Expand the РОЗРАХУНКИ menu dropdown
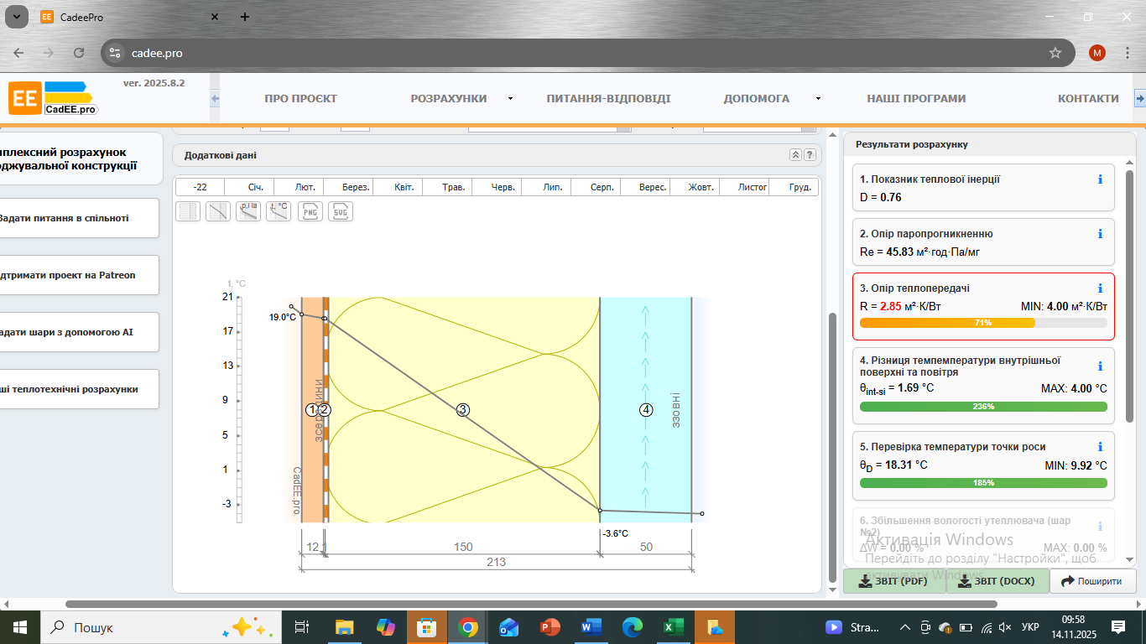This screenshot has height=644, width=1146. pyautogui.click(x=509, y=99)
